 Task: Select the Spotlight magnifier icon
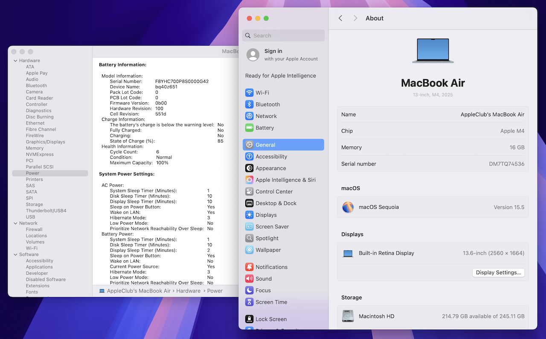tap(250, 238)
